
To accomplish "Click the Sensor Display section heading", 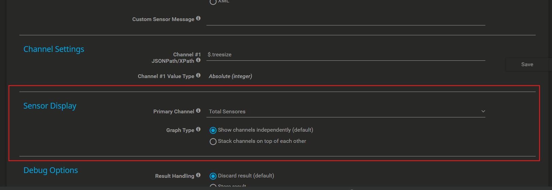I will [x=50, y=106].
